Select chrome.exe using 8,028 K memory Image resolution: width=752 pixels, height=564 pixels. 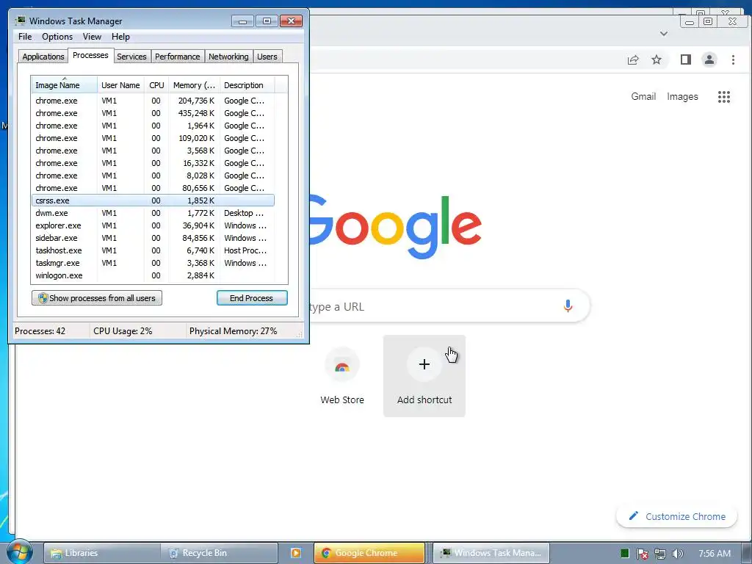(x=153, y=176)
